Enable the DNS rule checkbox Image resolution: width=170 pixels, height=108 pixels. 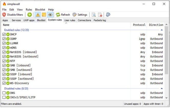(4, 93)
